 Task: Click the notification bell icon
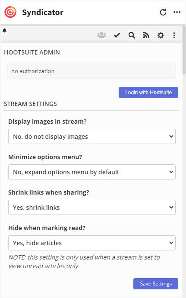tap(5, 30)
